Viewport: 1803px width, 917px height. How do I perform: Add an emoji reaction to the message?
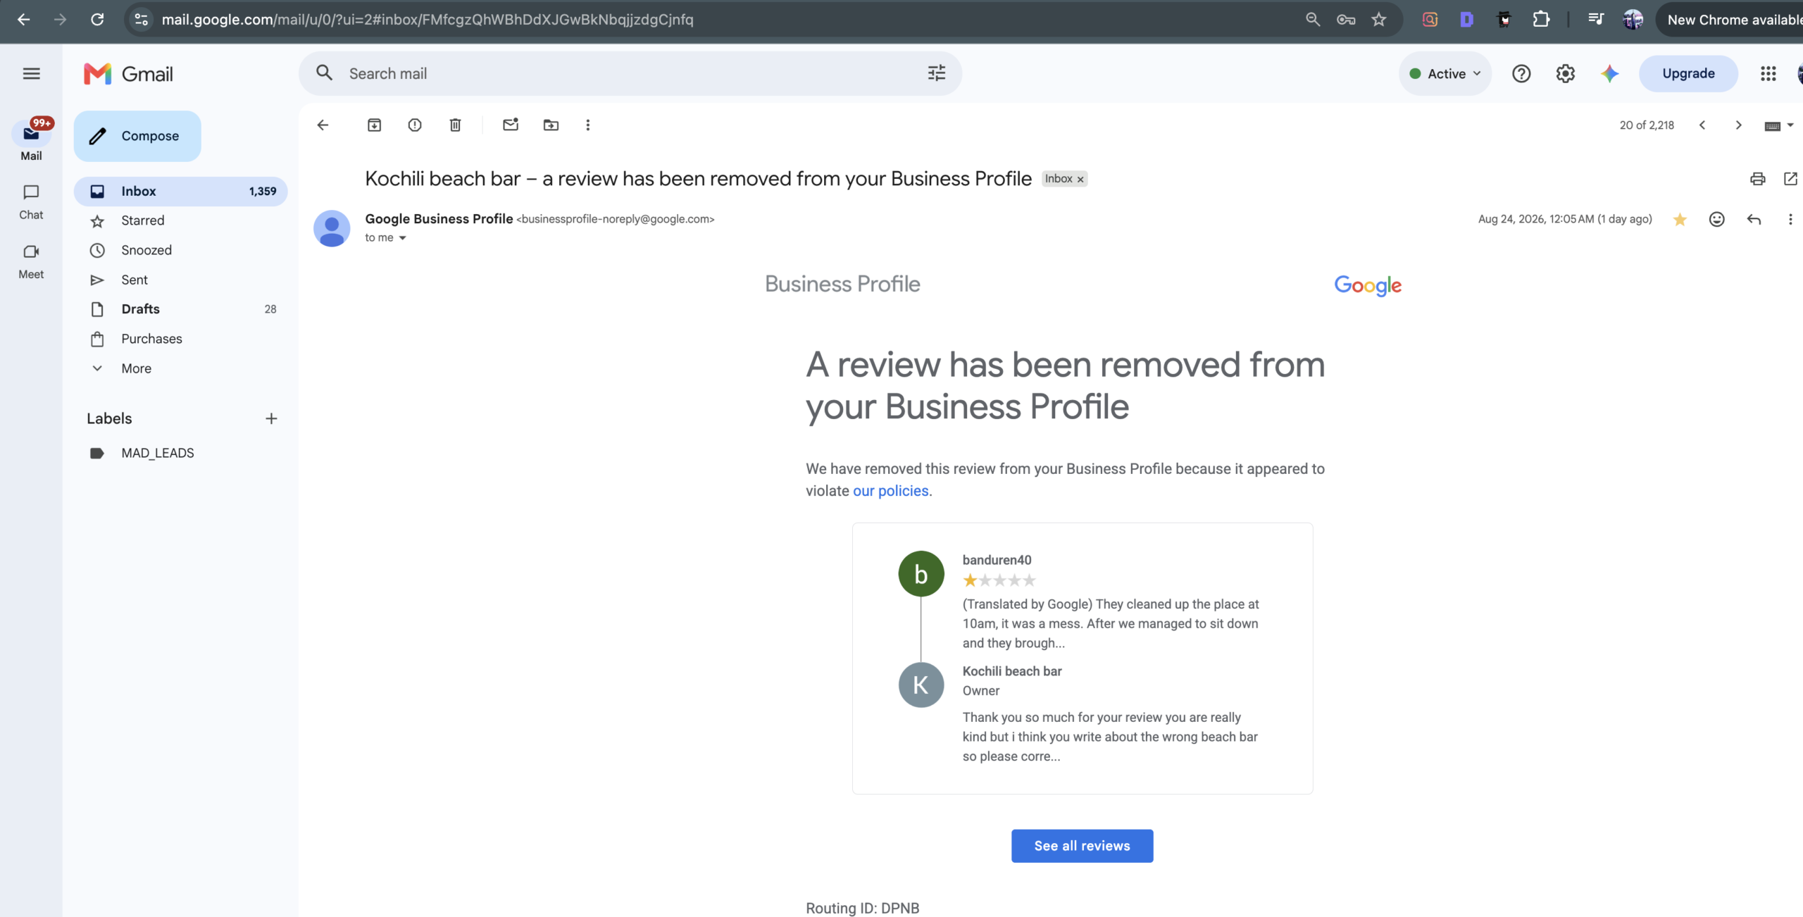[x=1717, y=219]
